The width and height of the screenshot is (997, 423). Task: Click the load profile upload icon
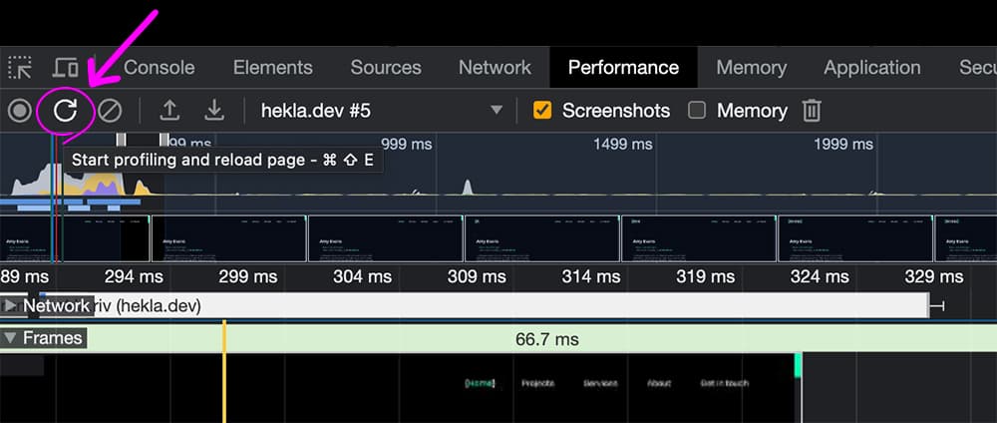pyautogui.click(x=170, y=110)
